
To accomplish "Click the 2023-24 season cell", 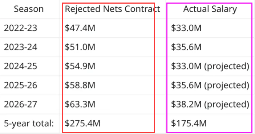I will click(20, 47).
